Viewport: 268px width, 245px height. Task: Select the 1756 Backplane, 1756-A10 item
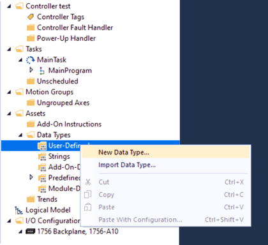(78, 232)
